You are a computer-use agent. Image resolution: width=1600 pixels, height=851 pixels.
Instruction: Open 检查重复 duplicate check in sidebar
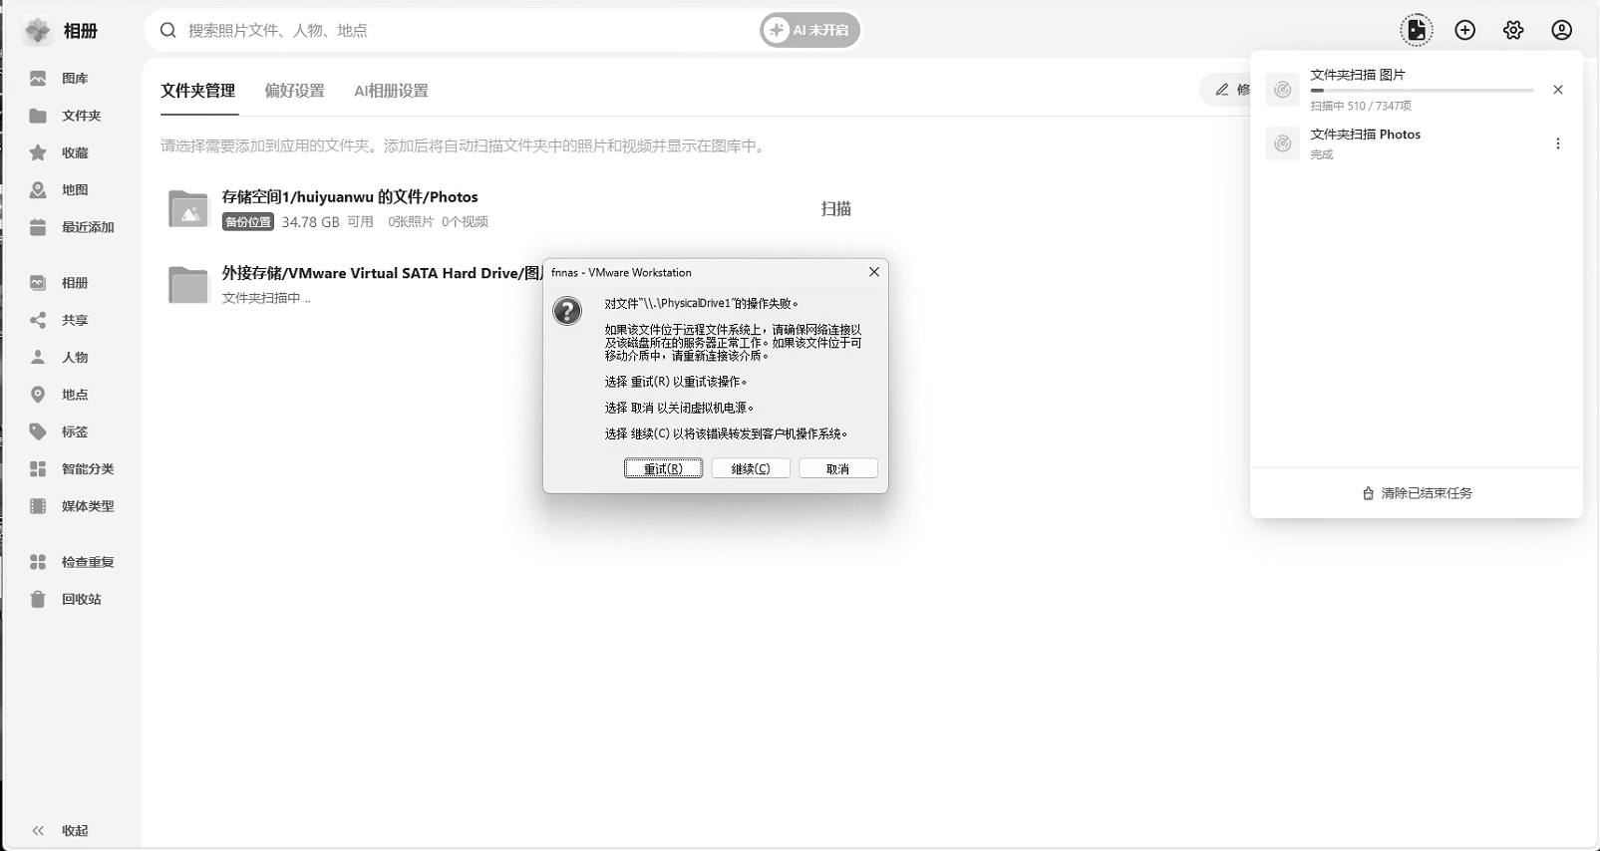[x=87, y=562]
